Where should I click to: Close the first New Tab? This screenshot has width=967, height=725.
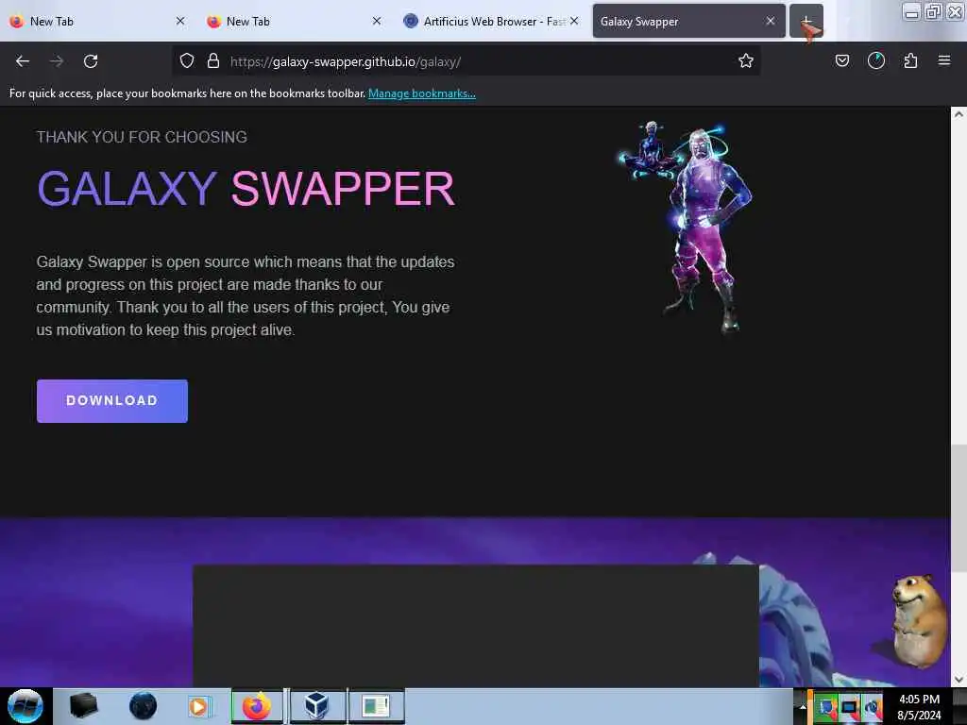[x=180, y=21]
